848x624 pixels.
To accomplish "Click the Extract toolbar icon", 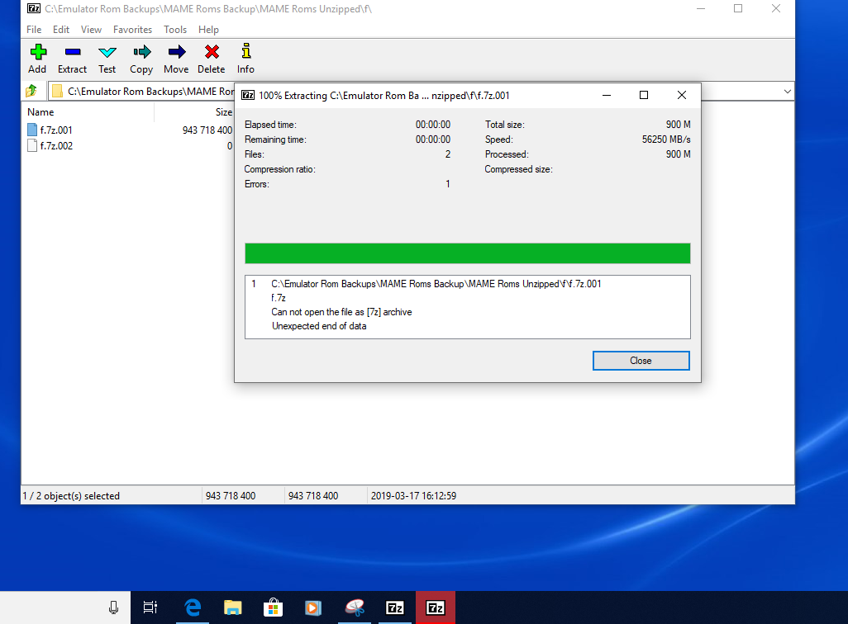I will click(x=72, y=59).
